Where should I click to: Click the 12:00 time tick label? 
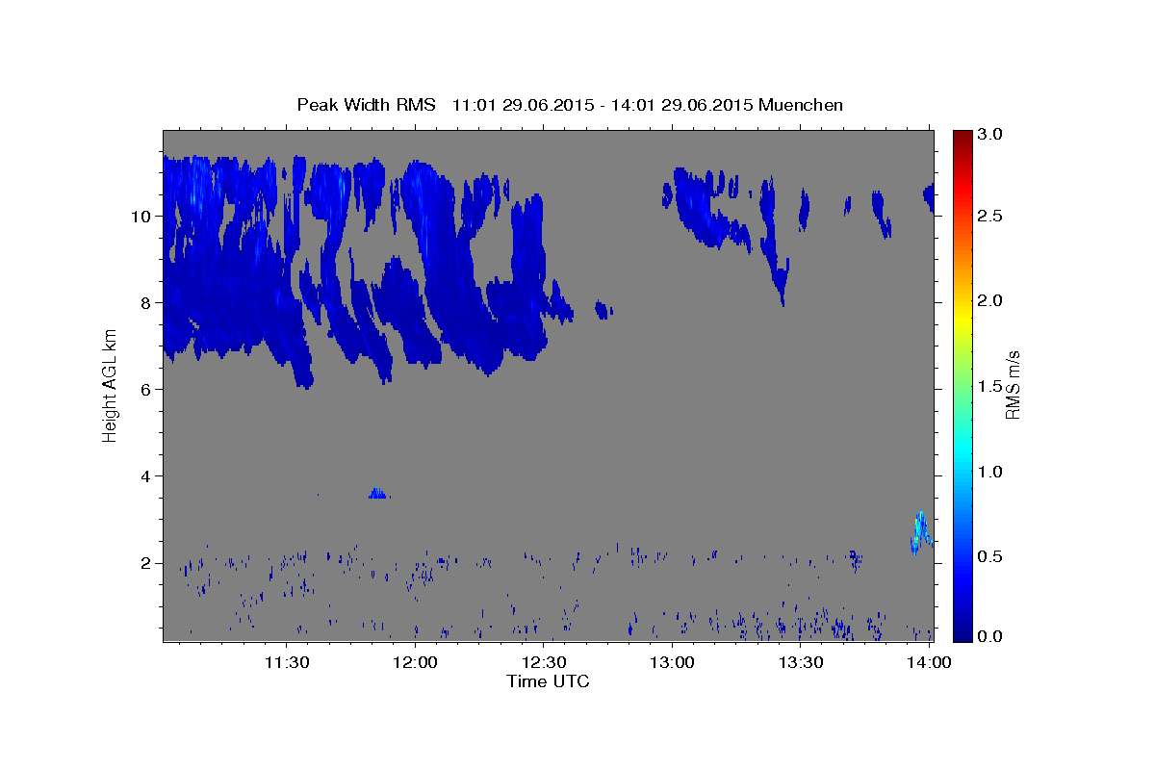coord(416,663)
